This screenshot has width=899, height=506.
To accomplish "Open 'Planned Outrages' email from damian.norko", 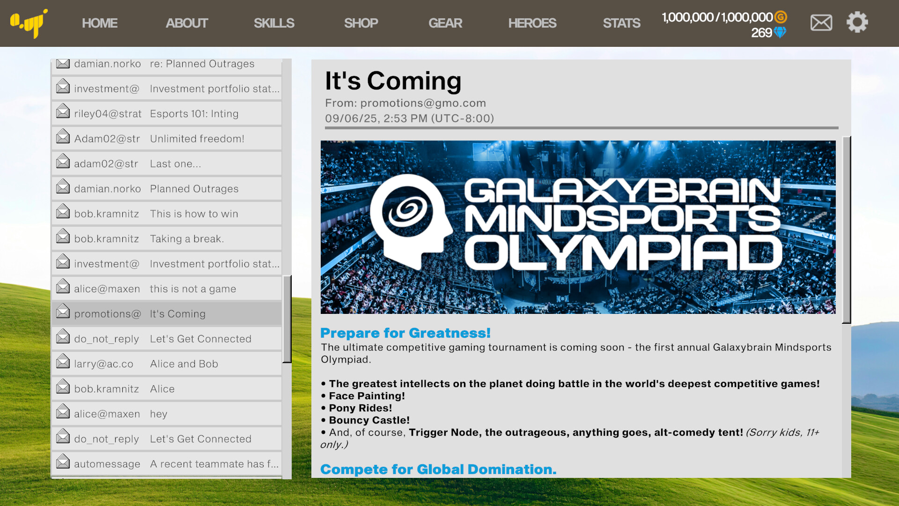I will (x=166, y=188).
